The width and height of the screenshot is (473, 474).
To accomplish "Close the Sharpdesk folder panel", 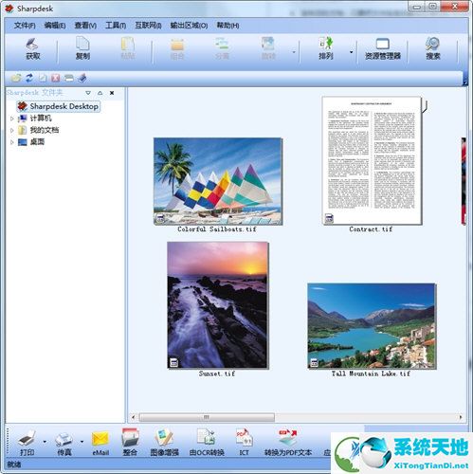I will [112, 93].
